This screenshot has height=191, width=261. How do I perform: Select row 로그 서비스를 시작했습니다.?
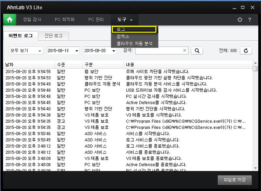128,140
